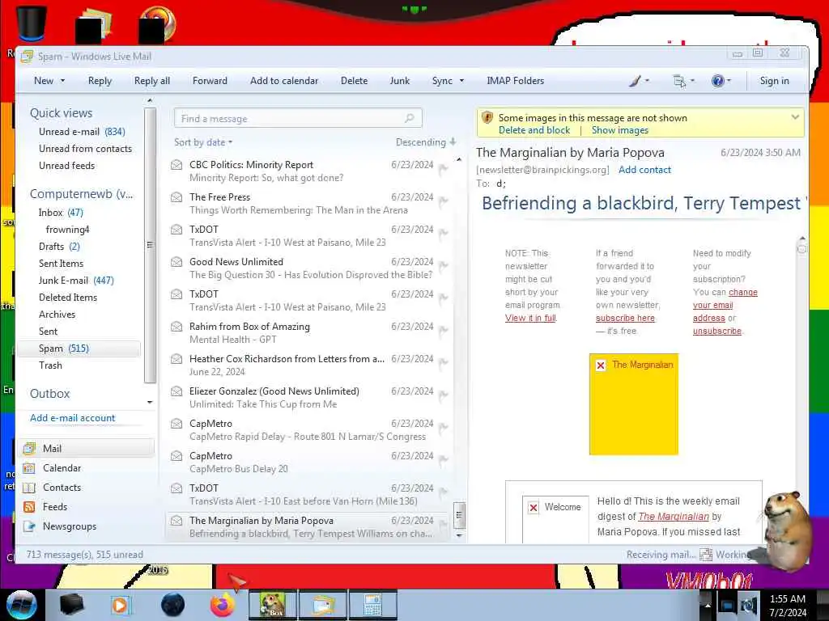Open Contacts icon in sidebar

pyautogui.click(x=30, y=488)
